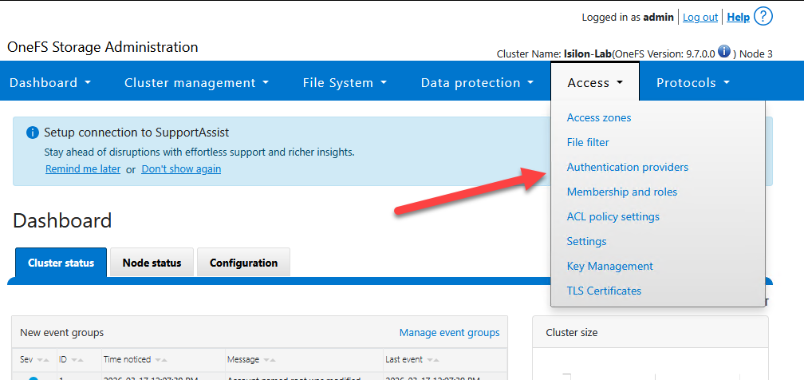Viewport: 804px width, 380px height.
Task: Click the OneFS version info icon
Action: (724, 52)
